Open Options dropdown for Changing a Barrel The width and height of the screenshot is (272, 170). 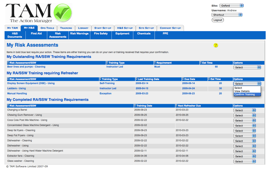(x=244, y=110)
